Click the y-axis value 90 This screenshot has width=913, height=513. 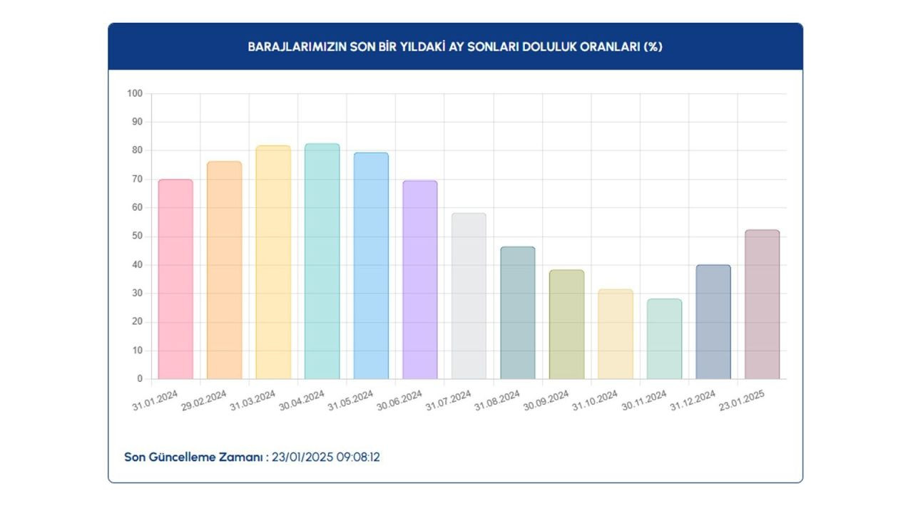pos(137,122)
